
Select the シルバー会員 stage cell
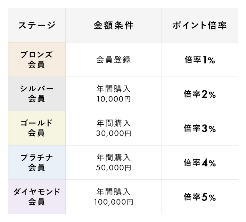pos(37,94)
